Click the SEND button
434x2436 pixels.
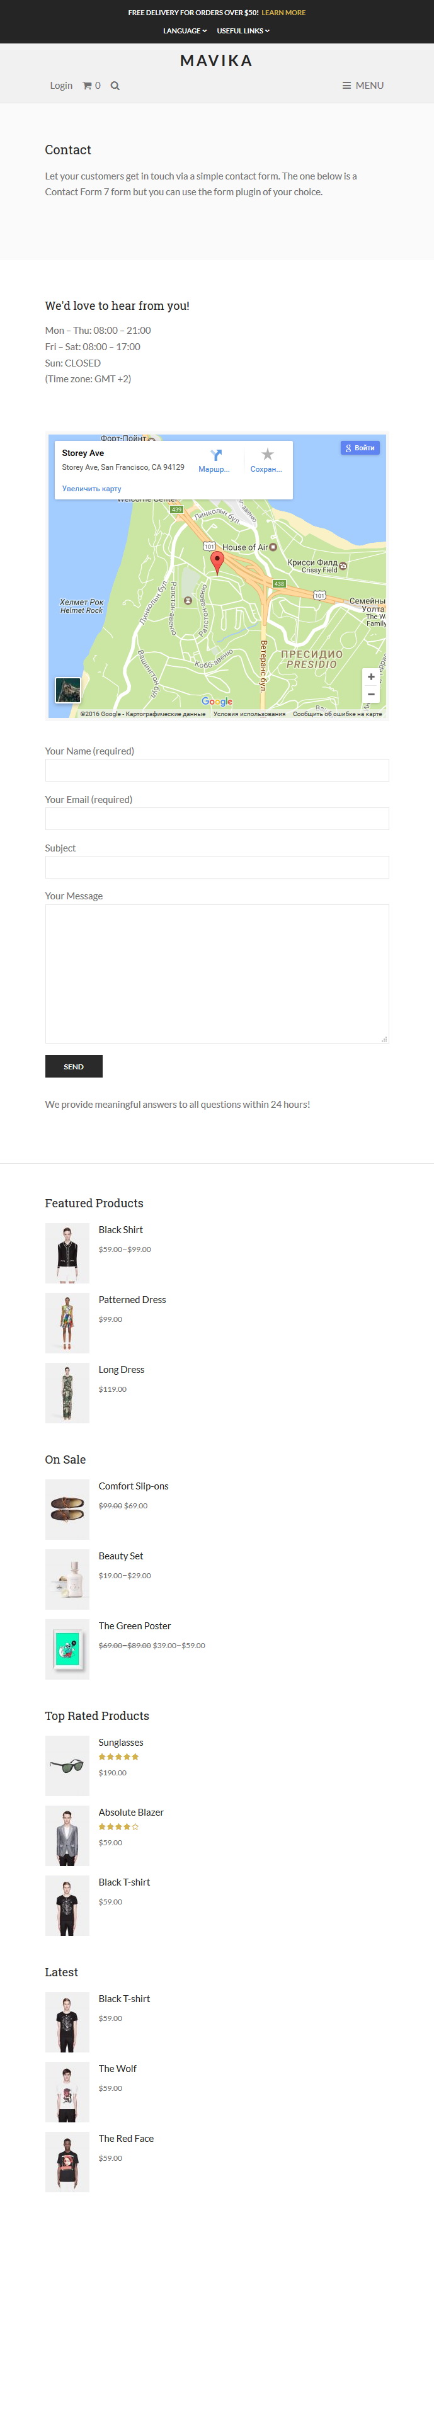point(74,1066)
